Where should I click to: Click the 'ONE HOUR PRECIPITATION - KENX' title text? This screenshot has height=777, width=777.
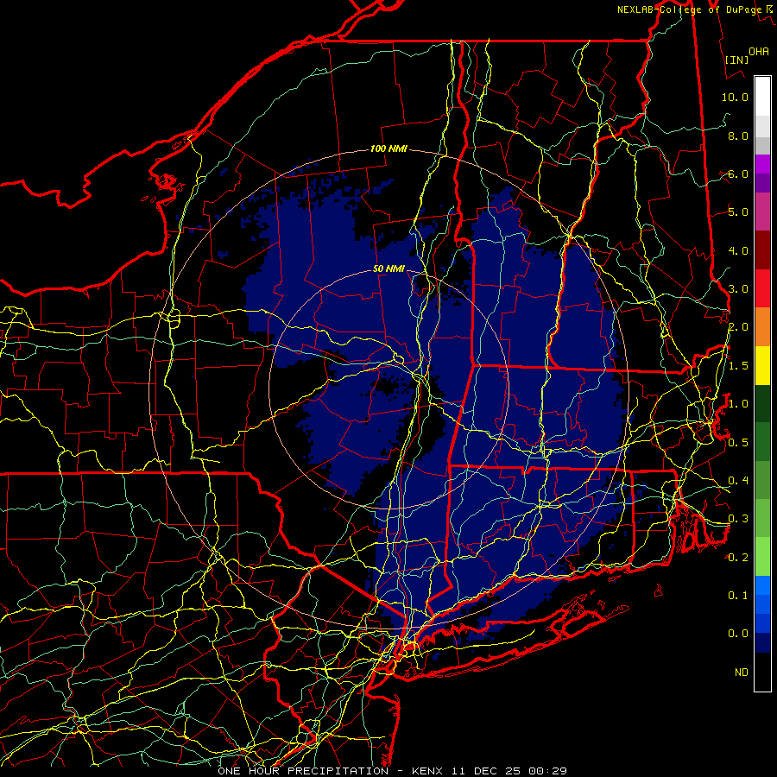click(332, 771)
